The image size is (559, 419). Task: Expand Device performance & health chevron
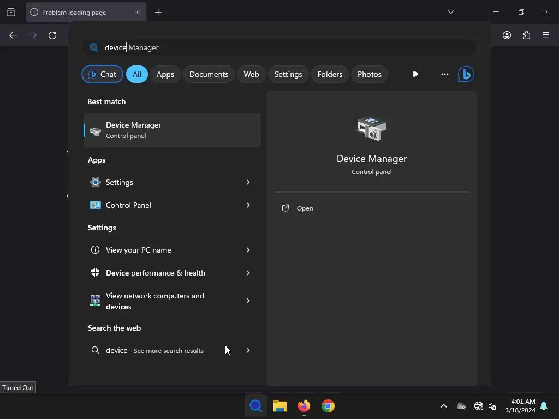[248, 273]
